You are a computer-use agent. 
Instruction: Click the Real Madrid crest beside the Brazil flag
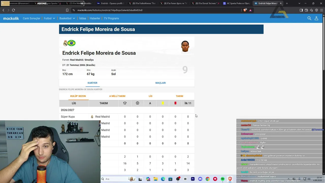pyautogui.click(x=66, y=43)
